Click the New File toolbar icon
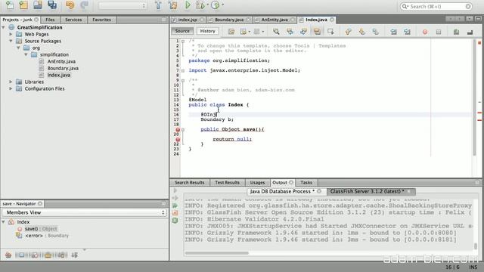Screen dimensions: 484x272 coord(10,5)
